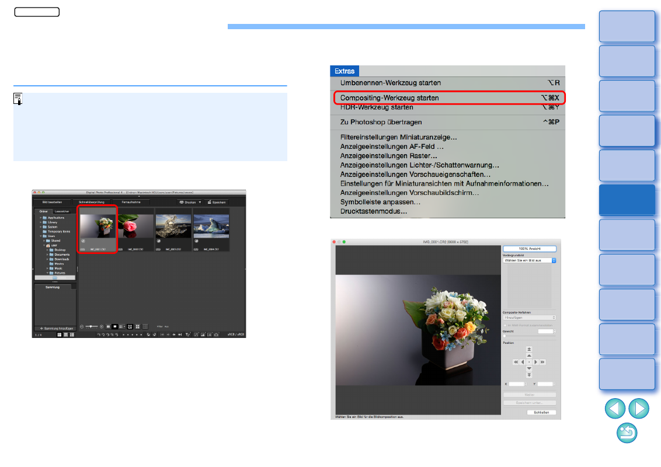Enable 'Im RAW-Format zusammenstellen' checkbox

tap(505, 325)
